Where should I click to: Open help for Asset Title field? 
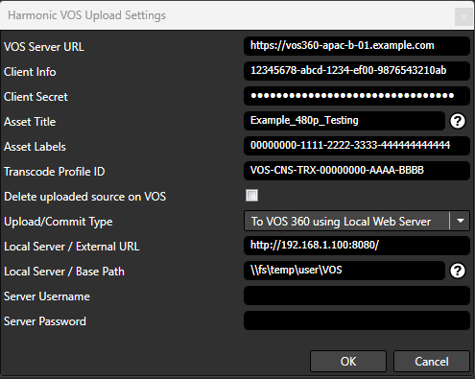pos(458,121)
